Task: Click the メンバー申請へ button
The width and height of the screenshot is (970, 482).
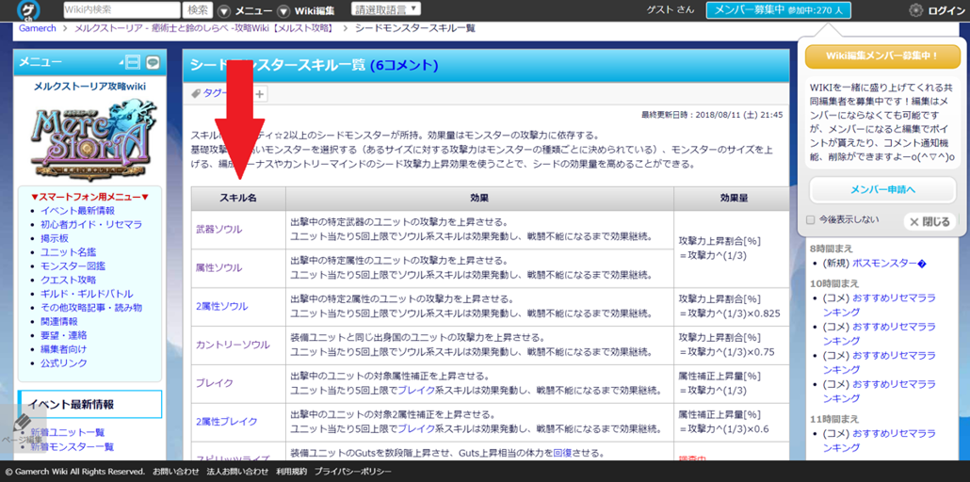Action: point(882,190)
